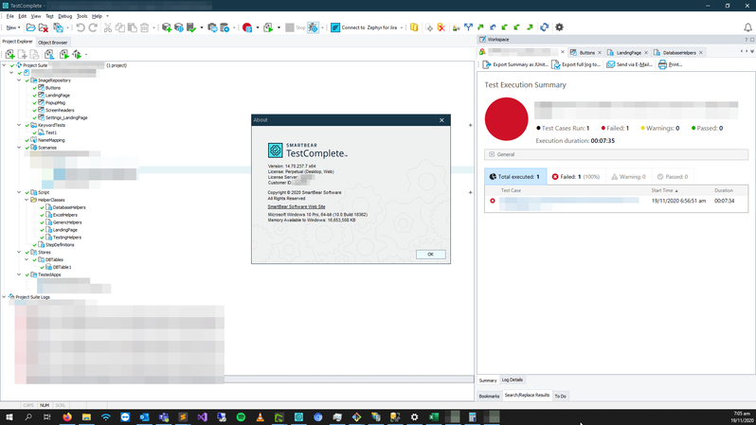756x425 pixels.
Task: Collapse the ImageRepository tree node
Action: tap(19, 80)
